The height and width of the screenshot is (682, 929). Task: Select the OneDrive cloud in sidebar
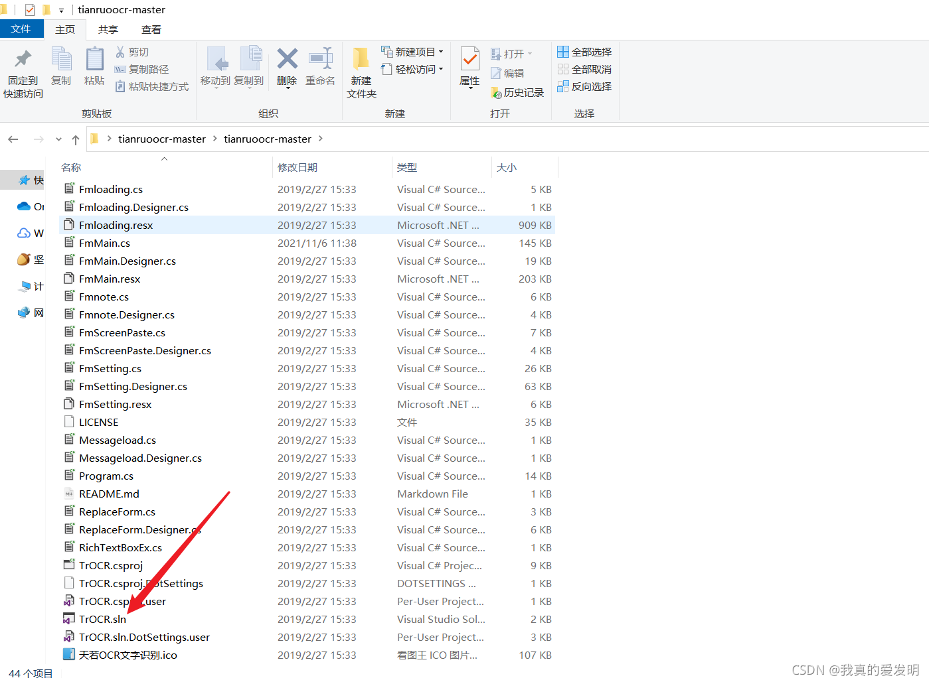(x=24, y=206)
